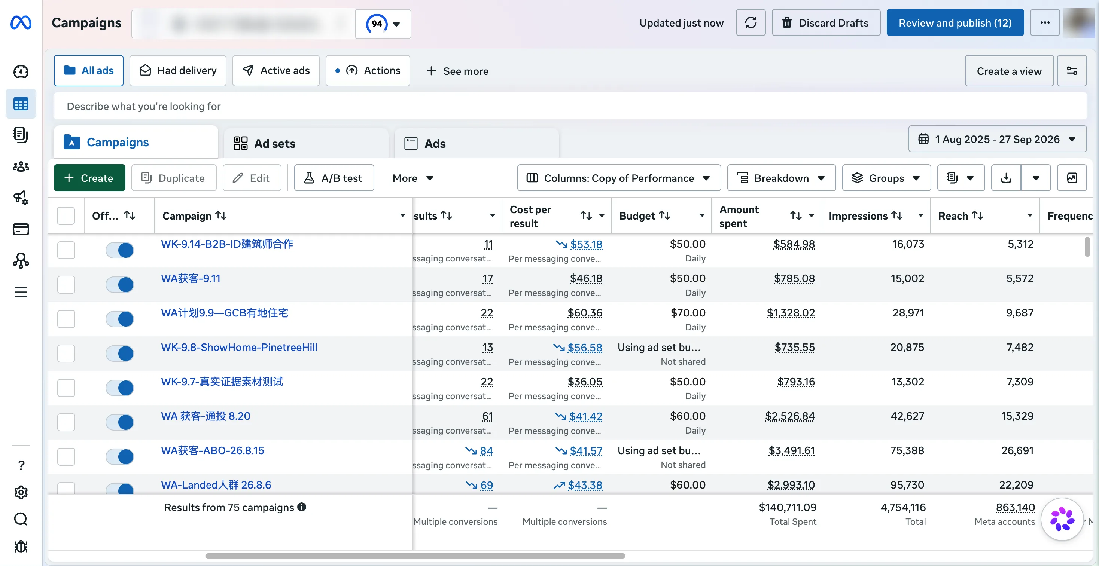The height and width of the screenshot is (566, 1099).
Task: Open the Breakdown dropdown
Action: point(781,178)
